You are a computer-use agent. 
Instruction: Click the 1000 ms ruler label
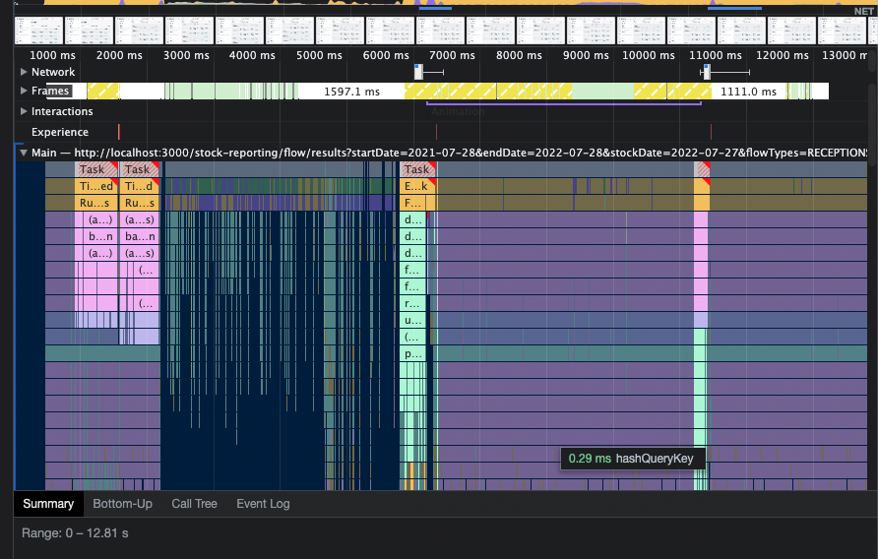coord(52,55)
